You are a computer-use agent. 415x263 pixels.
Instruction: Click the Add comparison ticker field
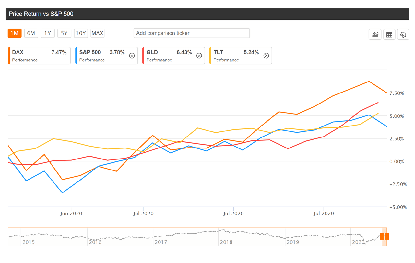(x=192, y=33)
